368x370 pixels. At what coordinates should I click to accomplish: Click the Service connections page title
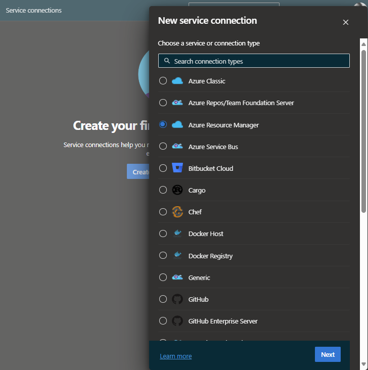click(x=33, y=11)
